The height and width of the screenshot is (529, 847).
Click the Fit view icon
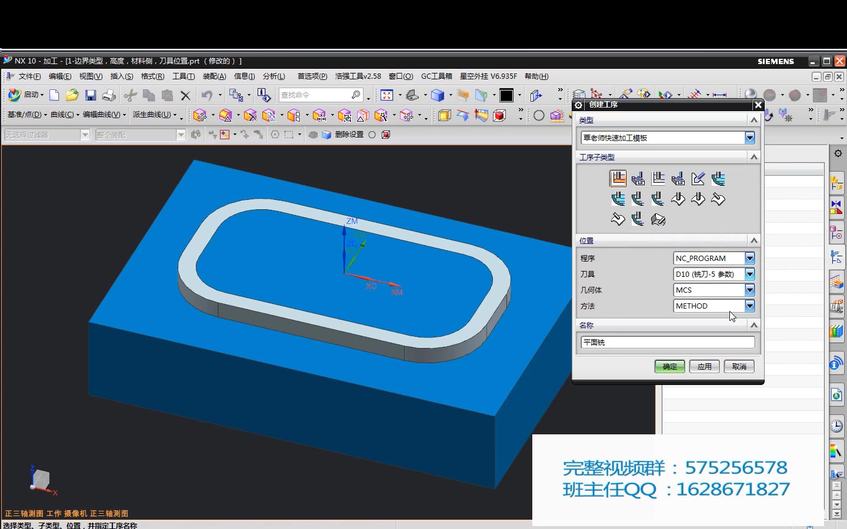(x=386, y=95)
